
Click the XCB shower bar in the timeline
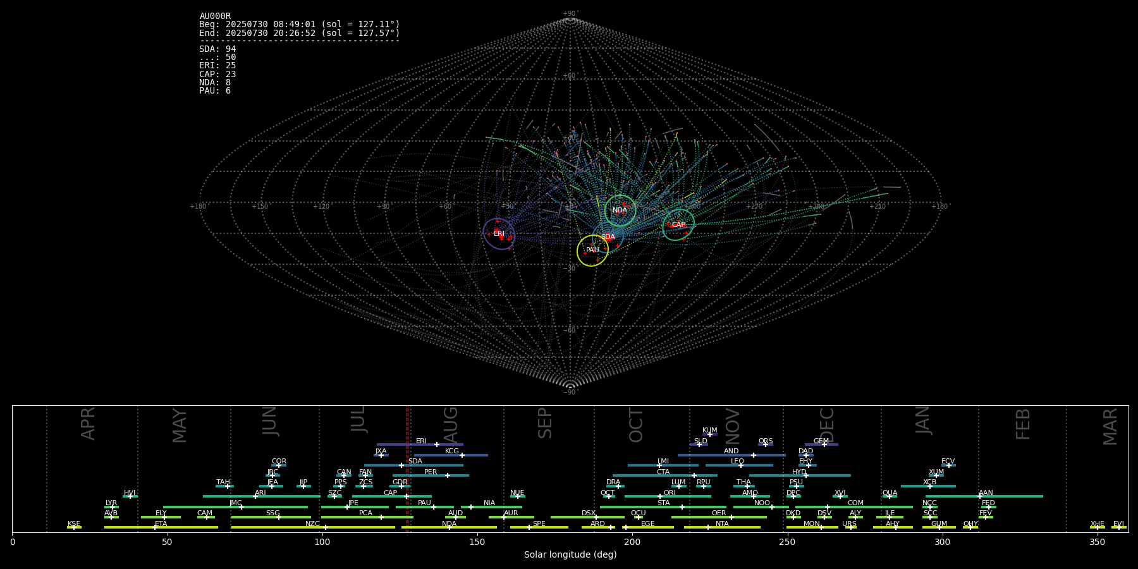(x=928, y=486)
